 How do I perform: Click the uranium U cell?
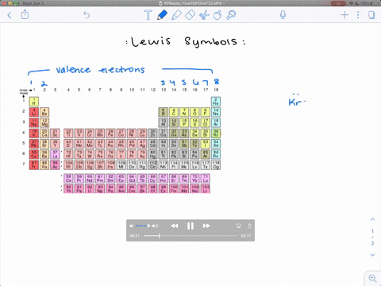tap(90, 189)
